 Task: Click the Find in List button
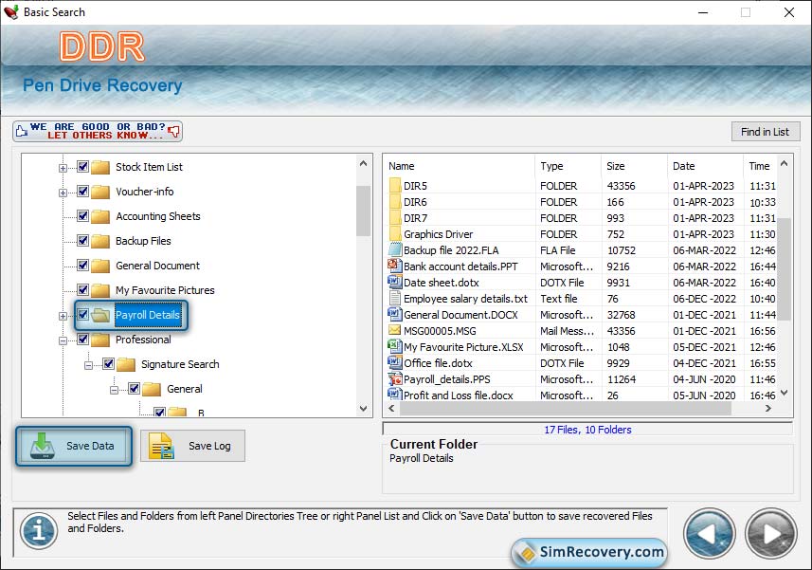[x=765, y=132]
